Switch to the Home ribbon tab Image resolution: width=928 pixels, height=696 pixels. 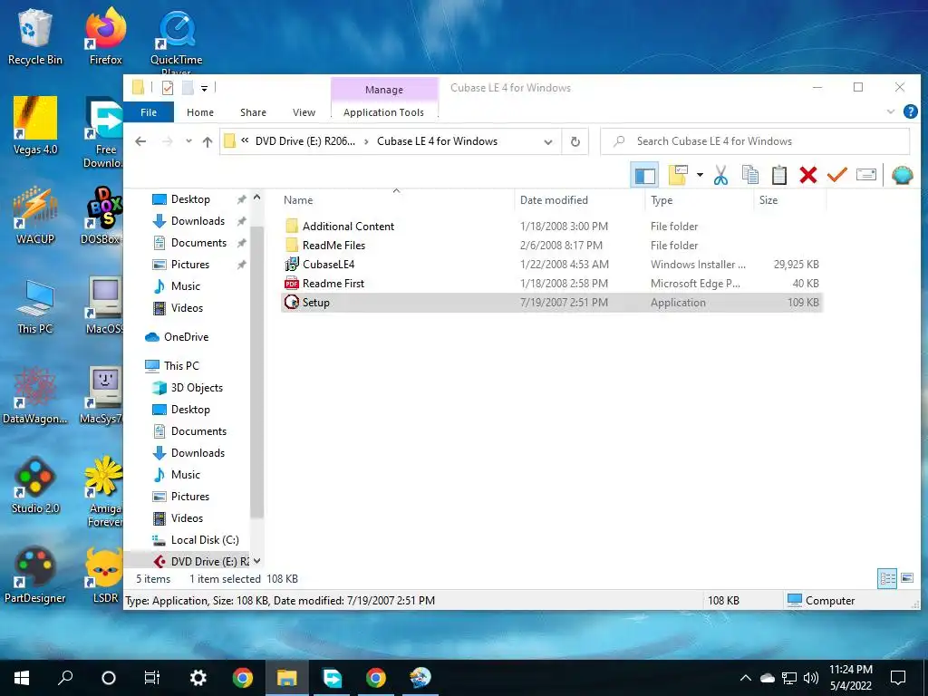pyautogui.click(x=200, y=112)
